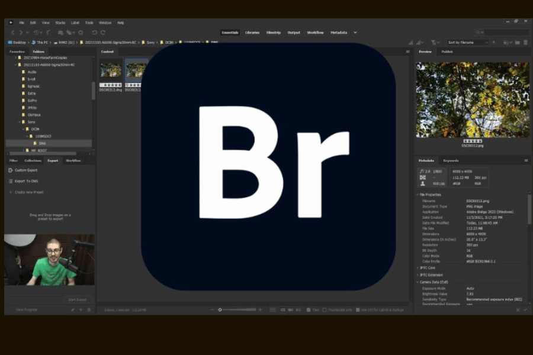Click the Create new folder icon
This screenshot has height=355, width=533.
coord(517,43)
